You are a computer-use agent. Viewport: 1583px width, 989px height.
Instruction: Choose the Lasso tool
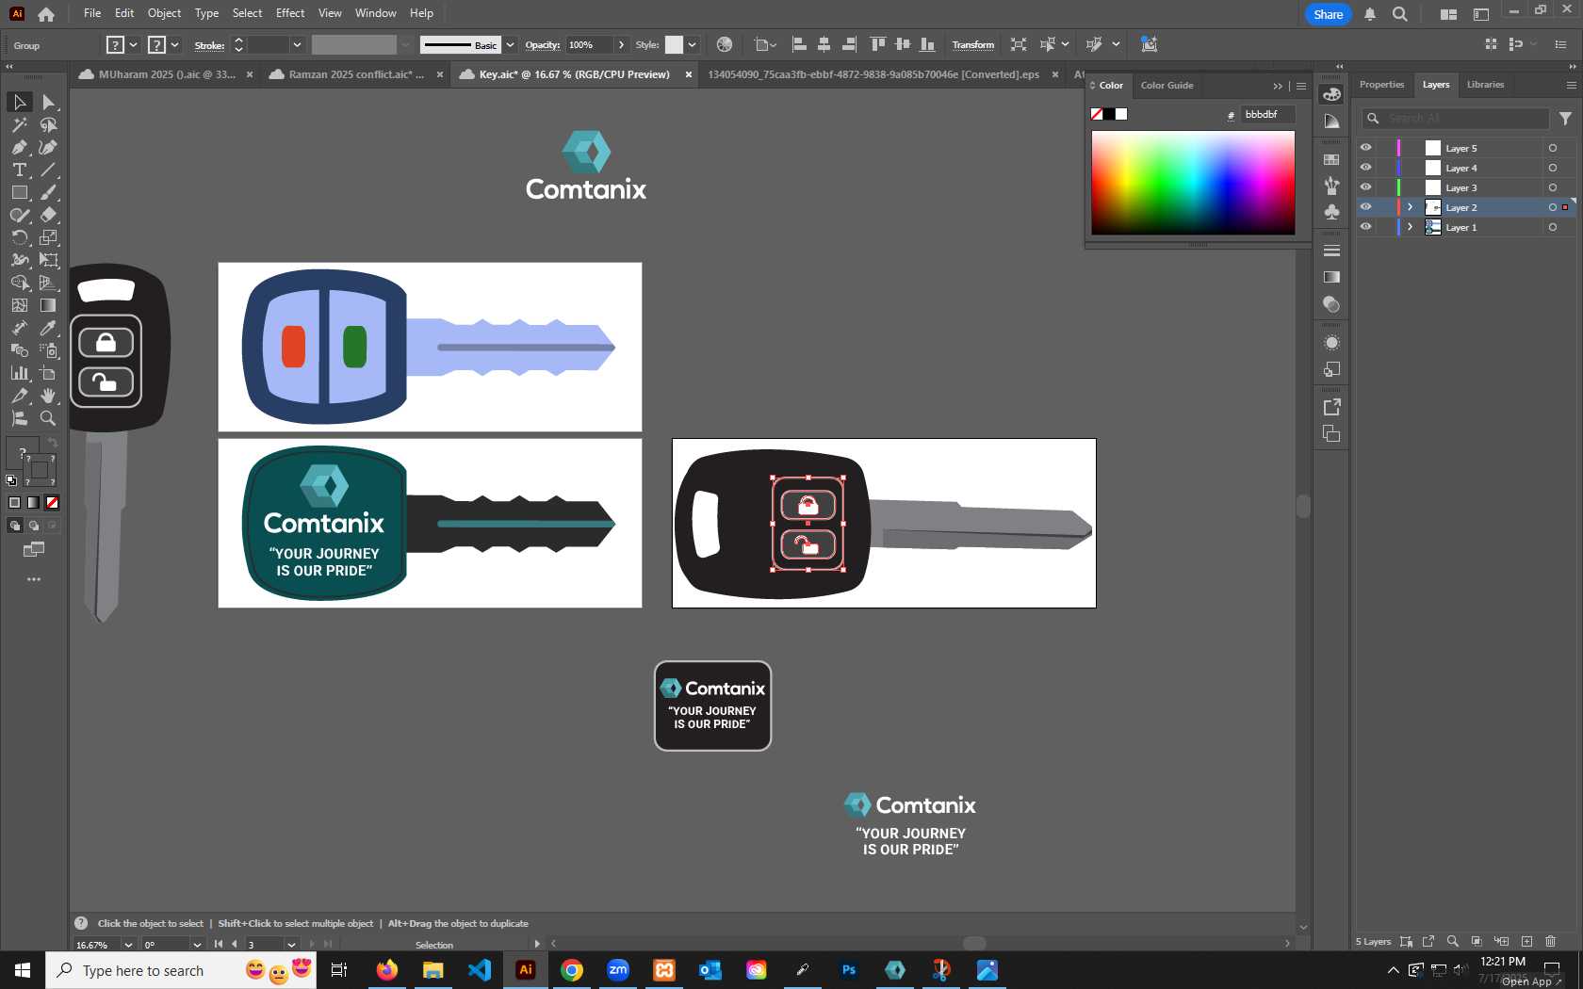(48, 124)
